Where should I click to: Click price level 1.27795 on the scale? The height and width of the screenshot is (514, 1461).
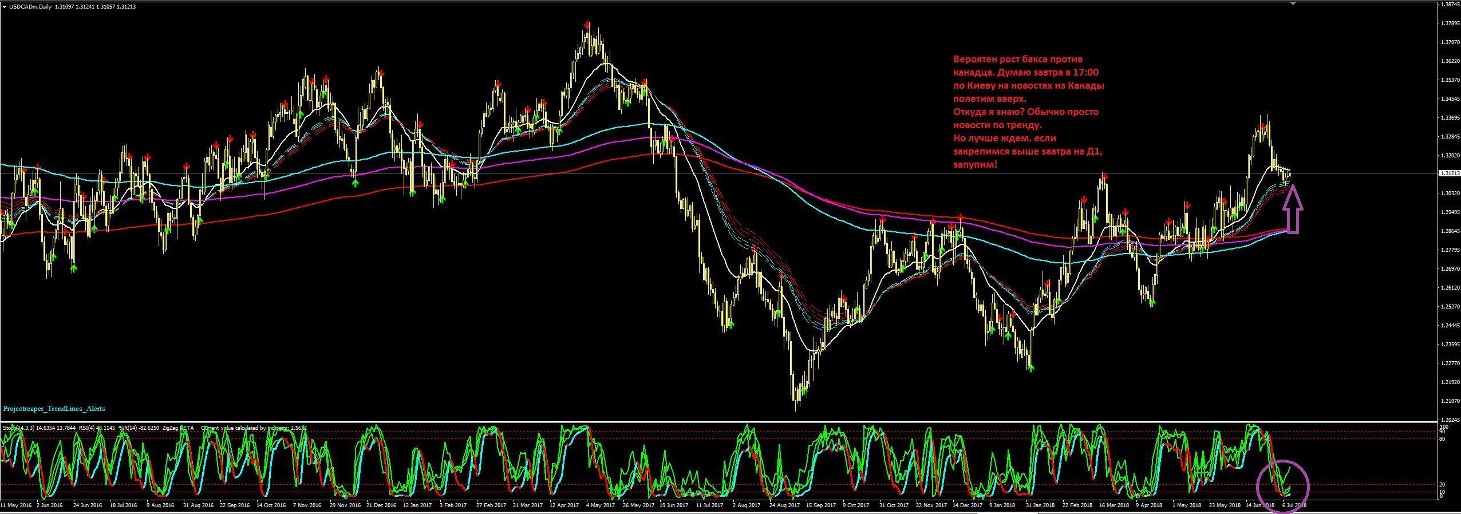pos(1450,250)
